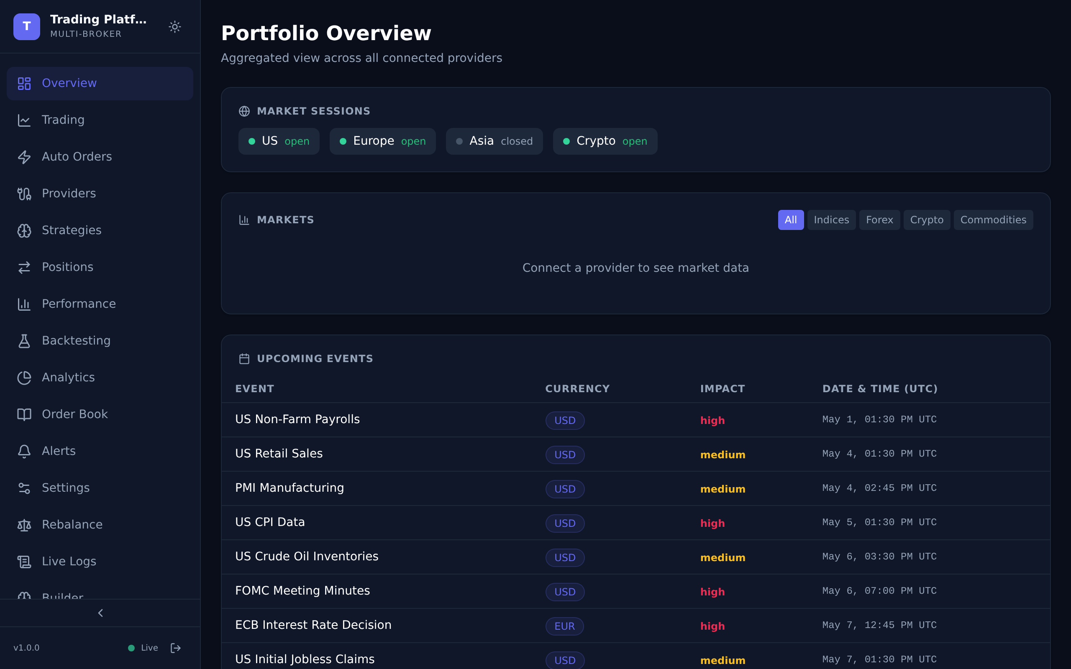The image size is (1071, 669).
Task: Click the Alerts bell icon
Action: tap(24, 451)
